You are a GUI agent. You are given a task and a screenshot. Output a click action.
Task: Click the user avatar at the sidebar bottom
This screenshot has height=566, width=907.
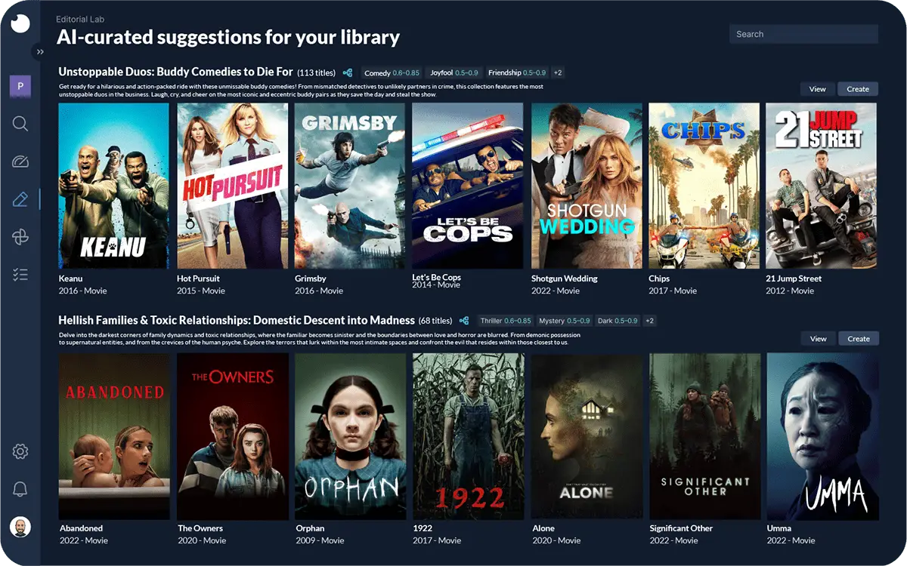(20, 528)
